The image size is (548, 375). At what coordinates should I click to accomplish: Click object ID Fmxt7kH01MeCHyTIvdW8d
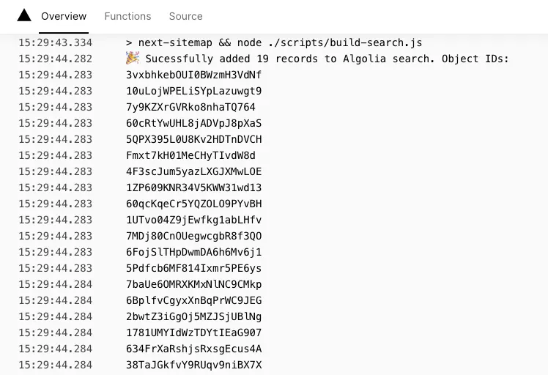click(190, 155)
